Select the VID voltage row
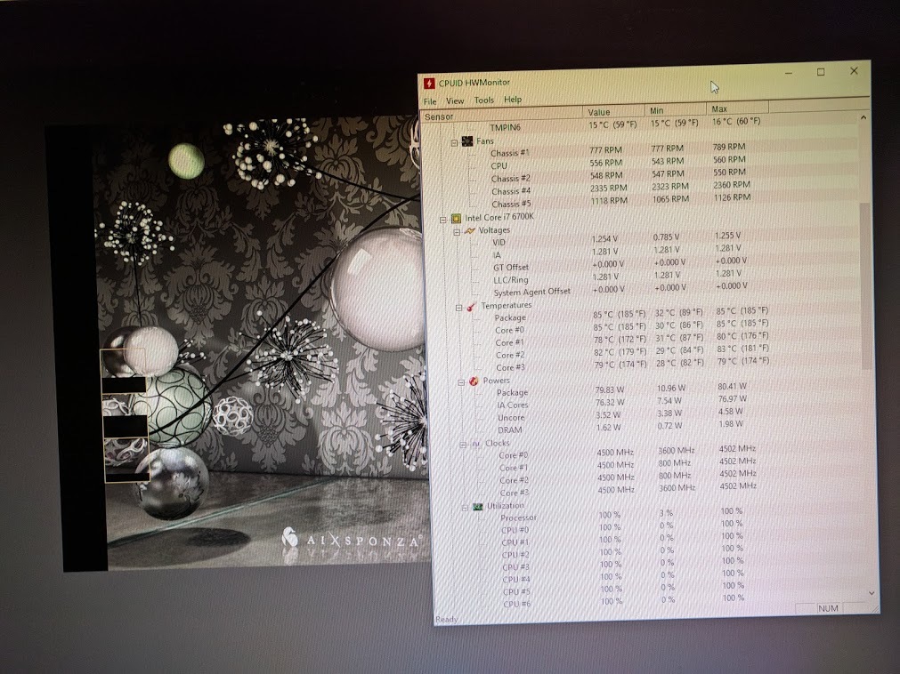 point(643,239)
